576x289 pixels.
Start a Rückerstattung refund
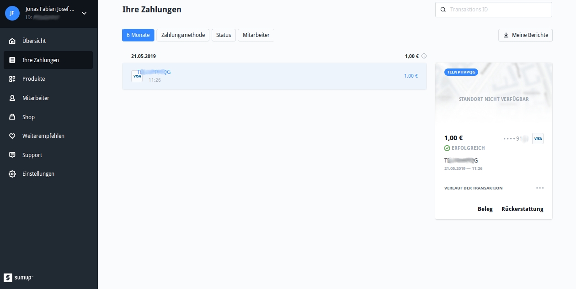(522, 209)
